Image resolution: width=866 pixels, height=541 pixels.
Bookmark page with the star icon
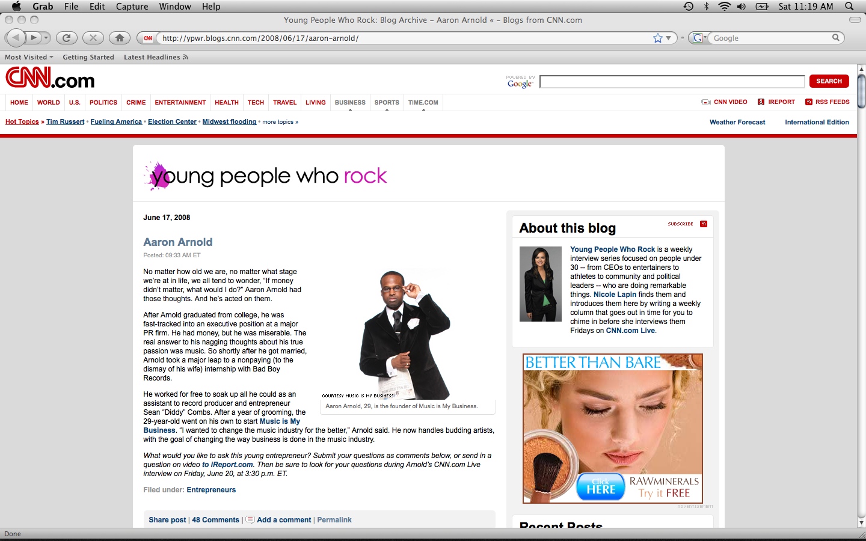click(657, 38)
